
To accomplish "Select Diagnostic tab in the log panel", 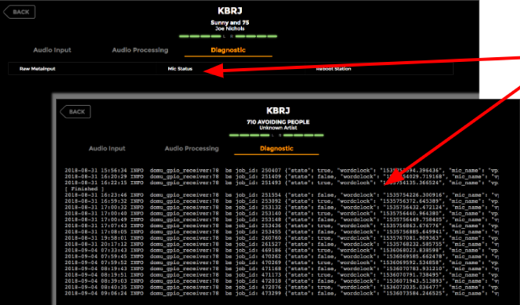I will click(276, 148).
